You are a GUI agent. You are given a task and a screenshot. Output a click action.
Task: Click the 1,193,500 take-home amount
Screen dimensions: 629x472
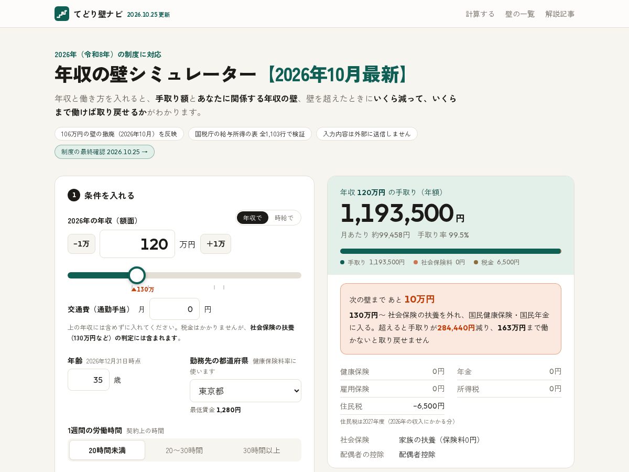point(397,212)
